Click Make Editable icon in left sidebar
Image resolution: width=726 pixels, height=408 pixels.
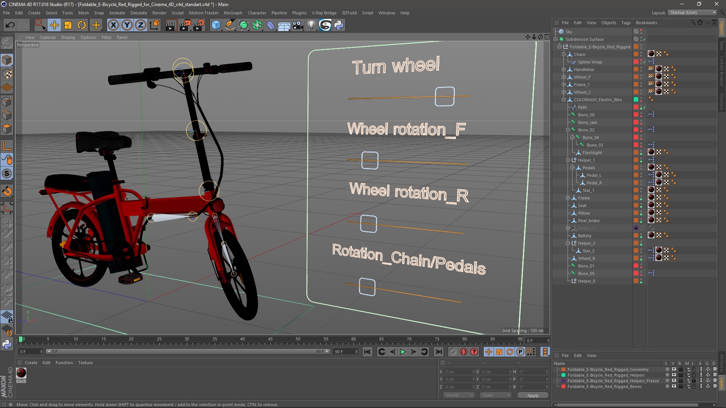click(7, 43)
